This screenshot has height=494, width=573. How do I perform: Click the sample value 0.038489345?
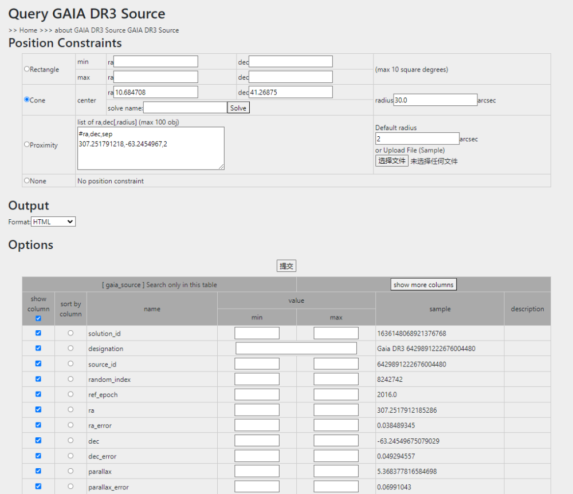click(x=396, y=425)
